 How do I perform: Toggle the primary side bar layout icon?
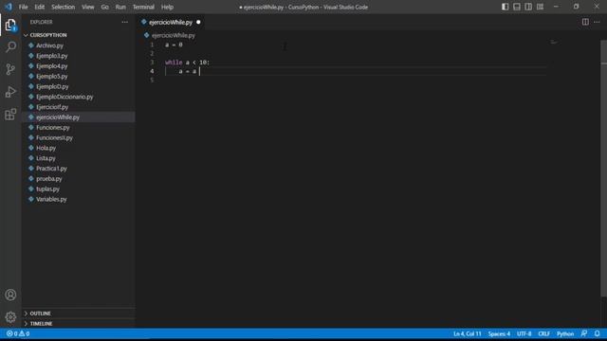click(506, 7)
